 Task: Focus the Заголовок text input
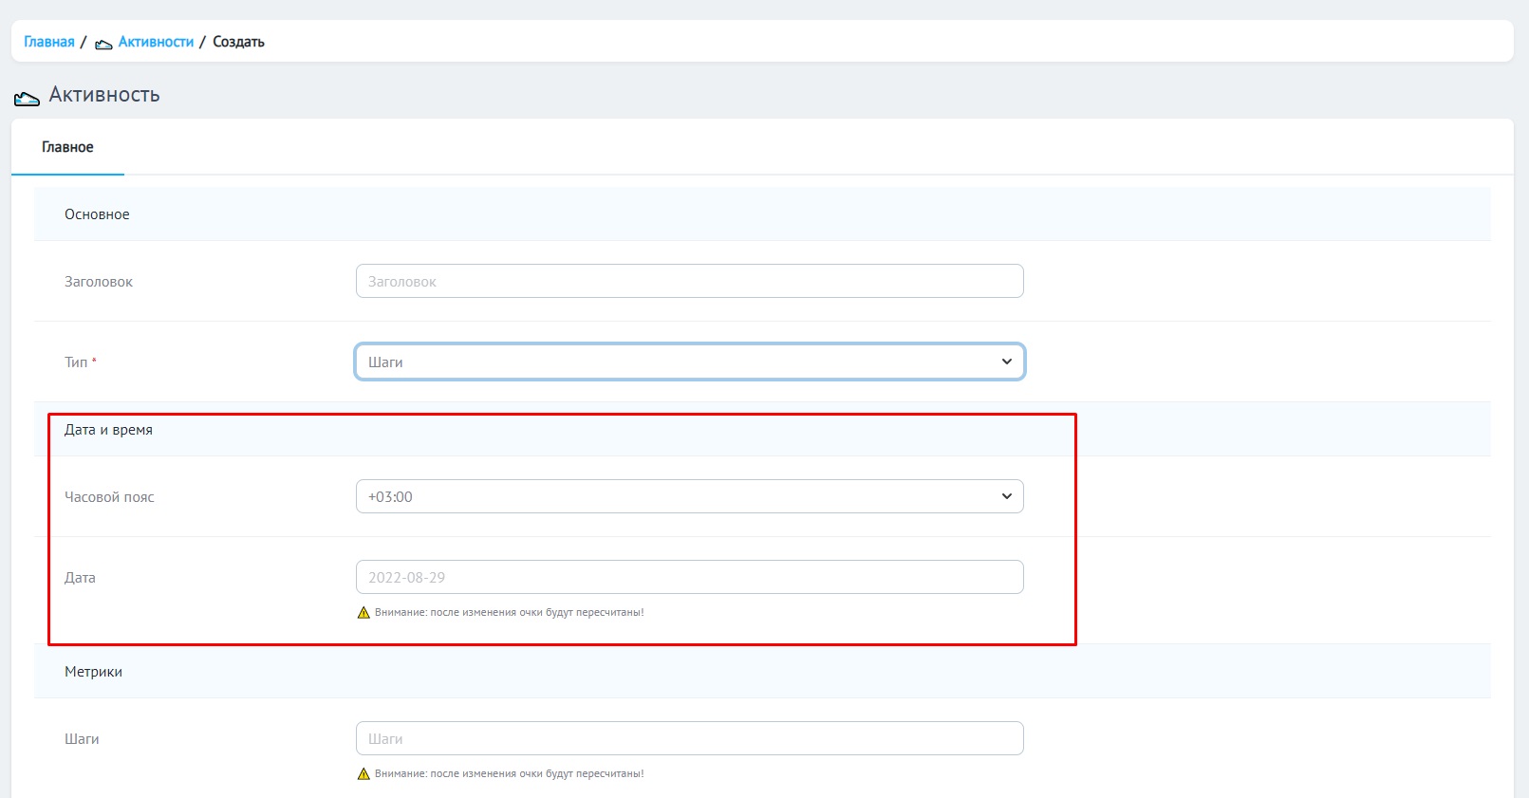[689, 281]
